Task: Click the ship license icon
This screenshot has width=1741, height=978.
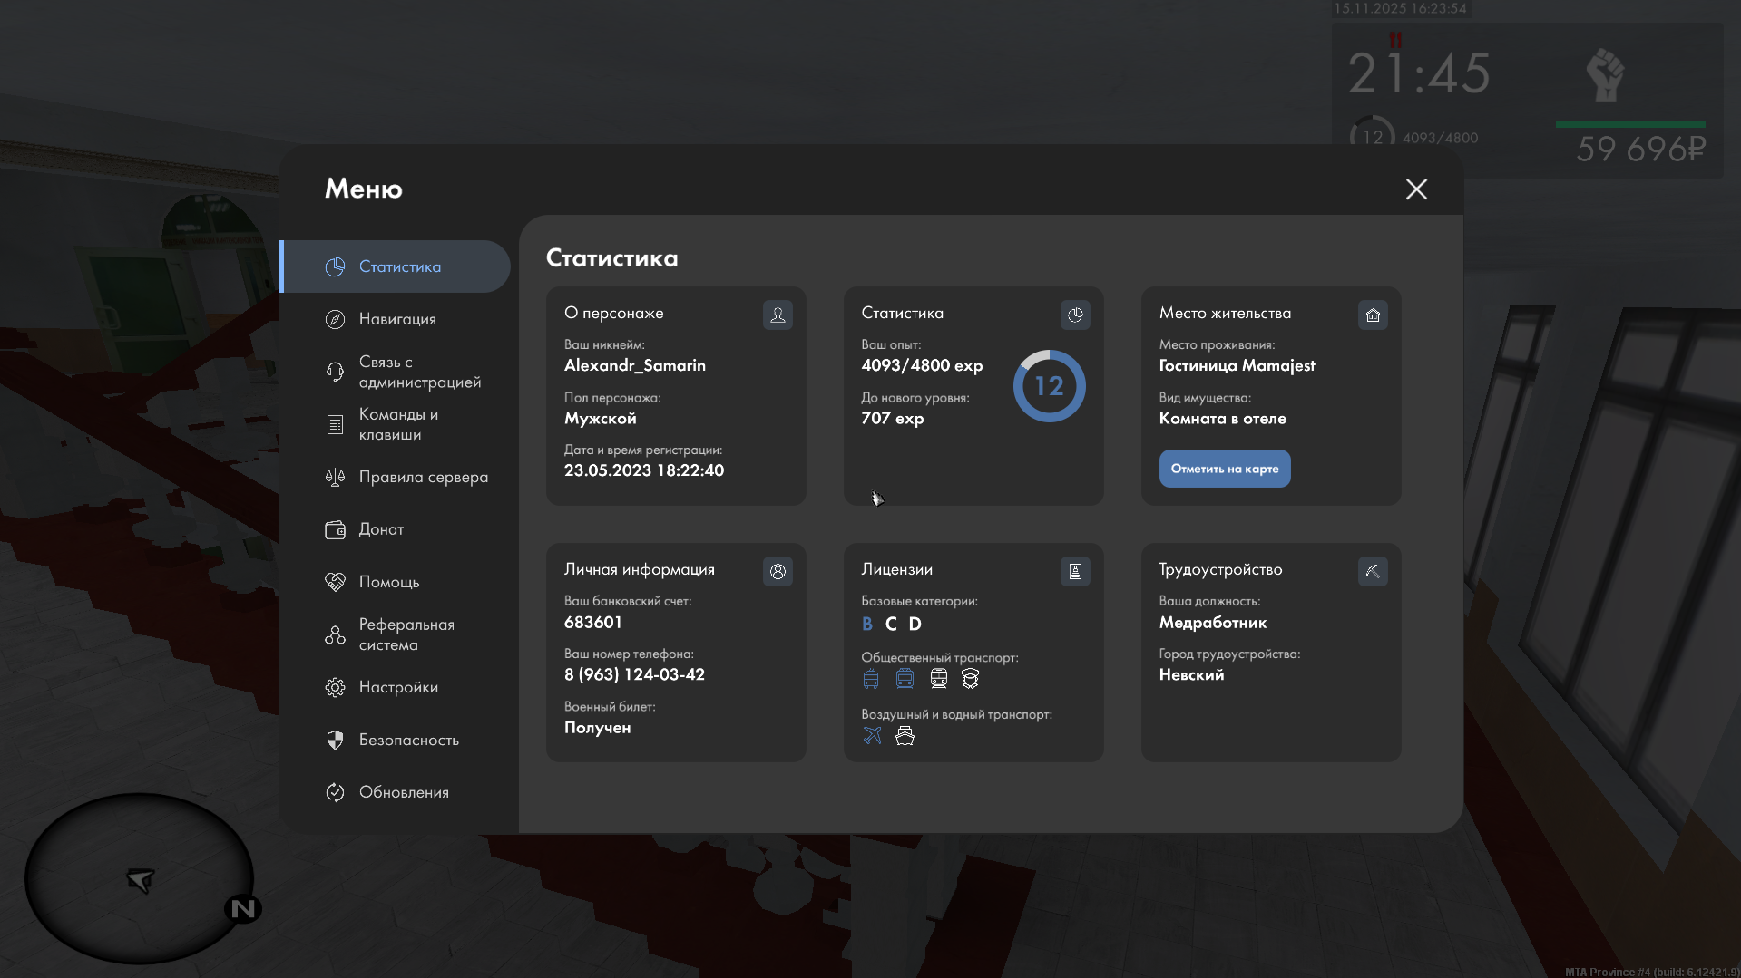Action: (905, 735)
